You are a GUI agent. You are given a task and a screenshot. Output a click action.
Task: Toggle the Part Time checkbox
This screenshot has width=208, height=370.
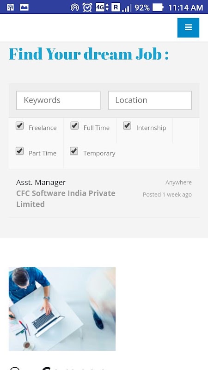19,151
